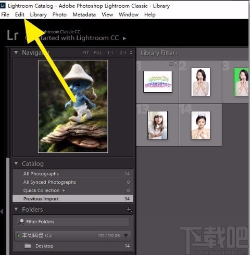Click the arrow after Lightroom CC banner text
The width and height of the screenshot is (250, 255).
pos(124,39)
